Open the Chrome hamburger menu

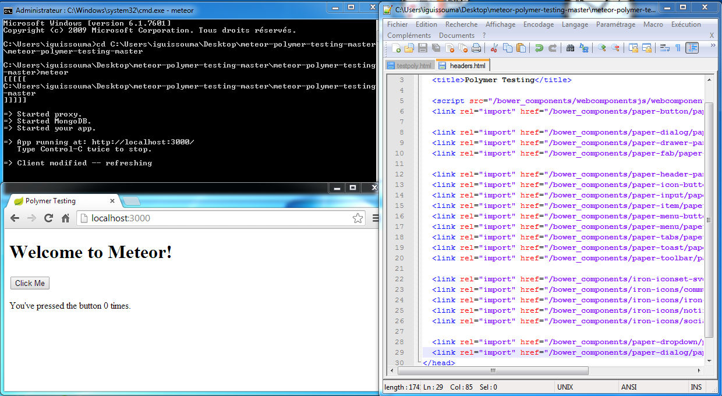pos(375,218)
